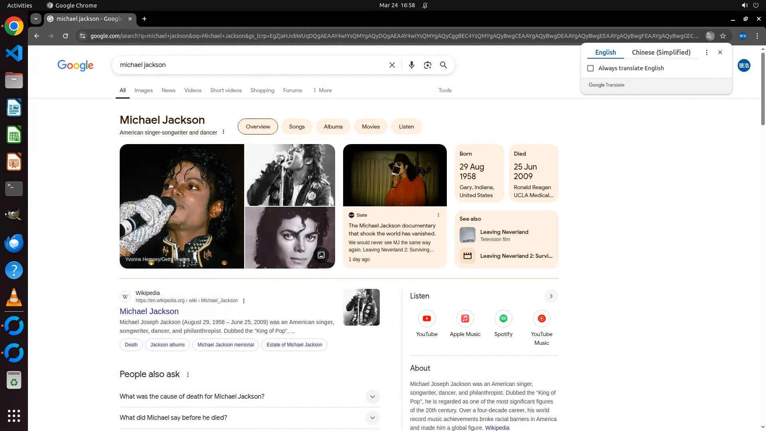This screenshot has width=766, height=431.
Task: Expand 'What did Michael say' question
Action: pos(372,418)
